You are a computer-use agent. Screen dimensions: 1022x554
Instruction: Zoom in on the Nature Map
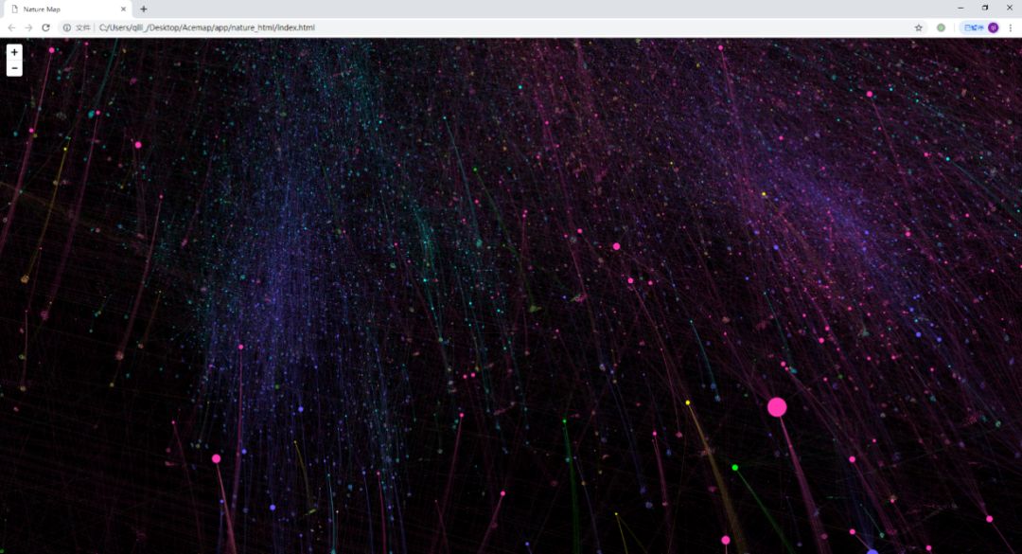[x=14, y=52]
